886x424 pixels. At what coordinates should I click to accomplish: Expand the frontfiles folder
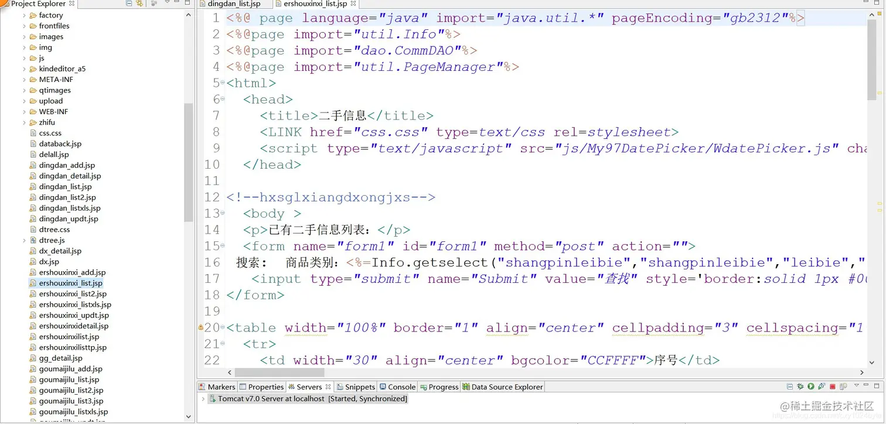25,26
